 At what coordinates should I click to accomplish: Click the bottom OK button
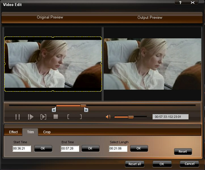162,164
